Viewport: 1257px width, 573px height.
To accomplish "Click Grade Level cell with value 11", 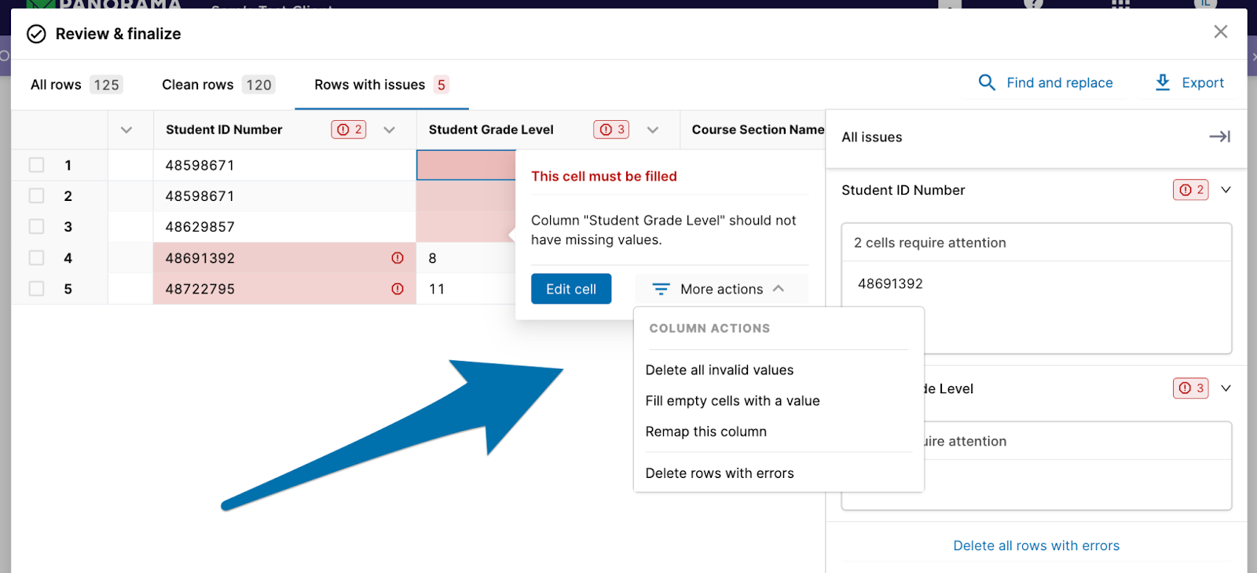I will 466,288.
